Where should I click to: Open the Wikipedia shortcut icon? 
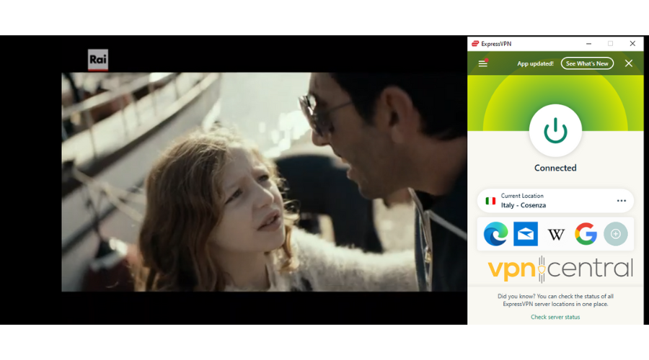coord(556,234)
